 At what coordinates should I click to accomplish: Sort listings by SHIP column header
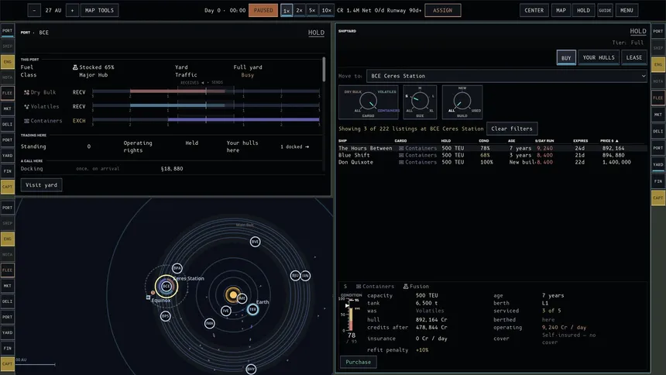342,141
